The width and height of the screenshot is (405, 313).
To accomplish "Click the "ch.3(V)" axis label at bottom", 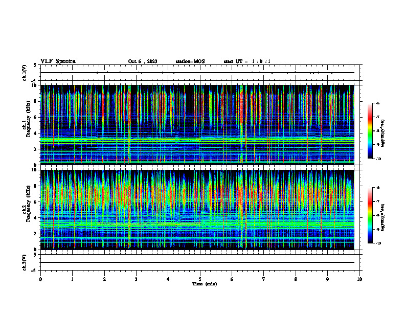I will point(24,262).
